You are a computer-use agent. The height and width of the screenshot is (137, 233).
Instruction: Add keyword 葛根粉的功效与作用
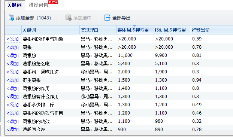13,113
